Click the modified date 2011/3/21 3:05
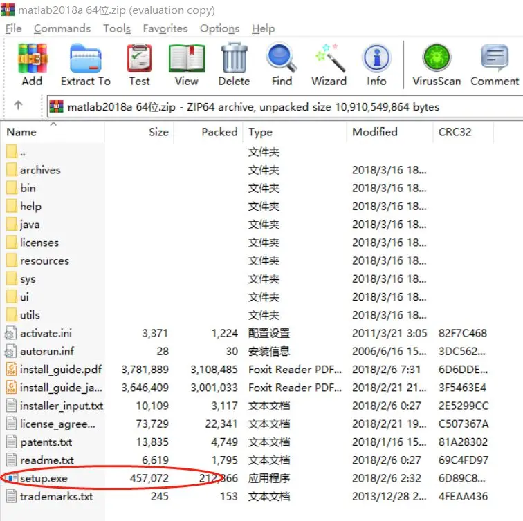The width and height of the screenshot is (523, 521). tap(389, 333)
